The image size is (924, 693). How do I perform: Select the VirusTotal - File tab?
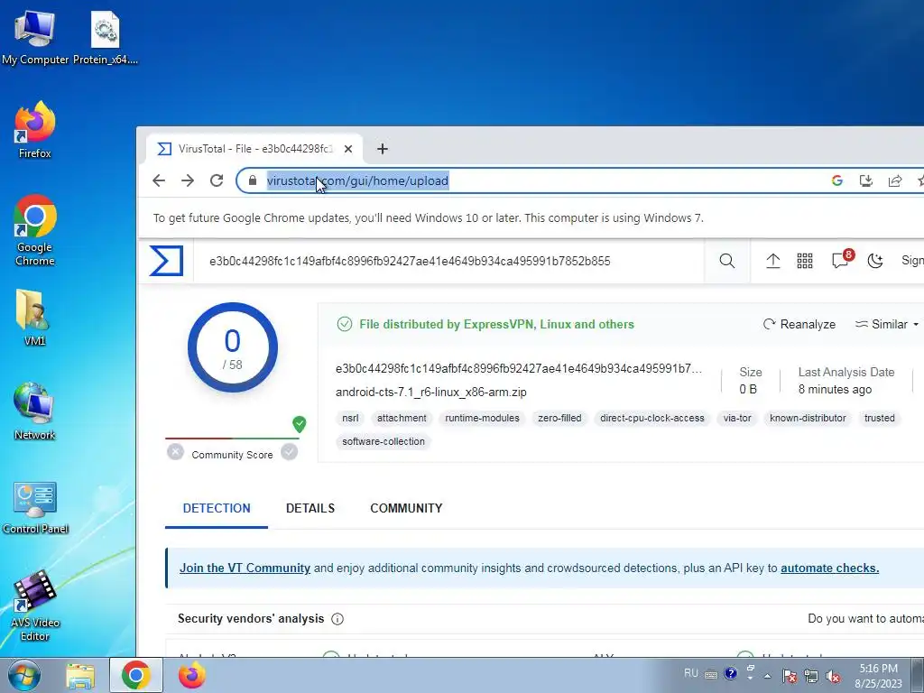254,149
